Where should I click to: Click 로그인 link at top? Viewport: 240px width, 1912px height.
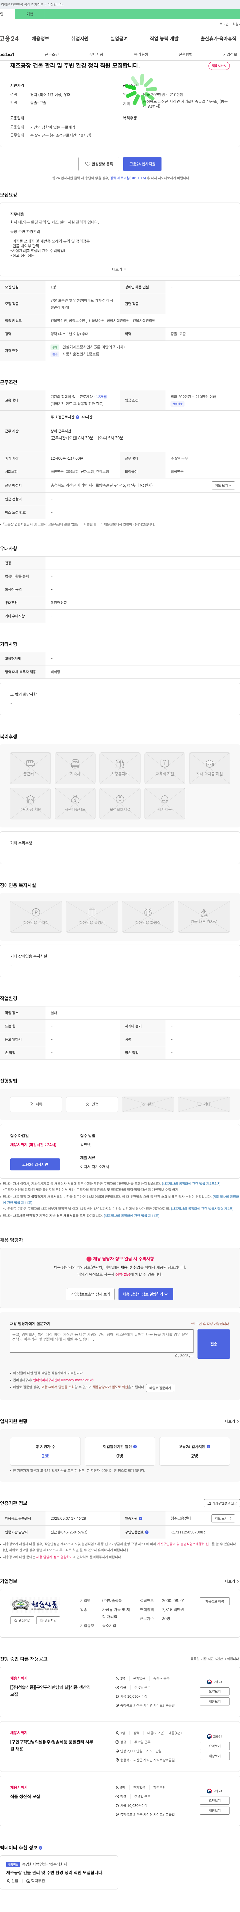pyautogui.click(x=224, y=24)
